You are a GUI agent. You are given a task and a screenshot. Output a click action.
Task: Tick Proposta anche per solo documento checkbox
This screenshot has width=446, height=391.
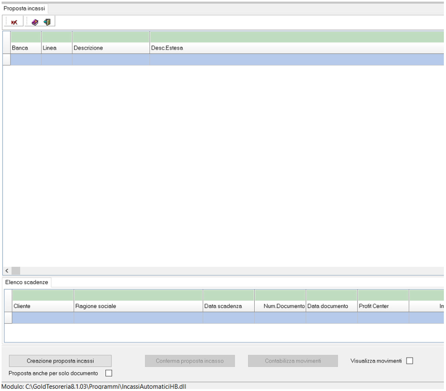pyautogui.click(x=109, y=373)
